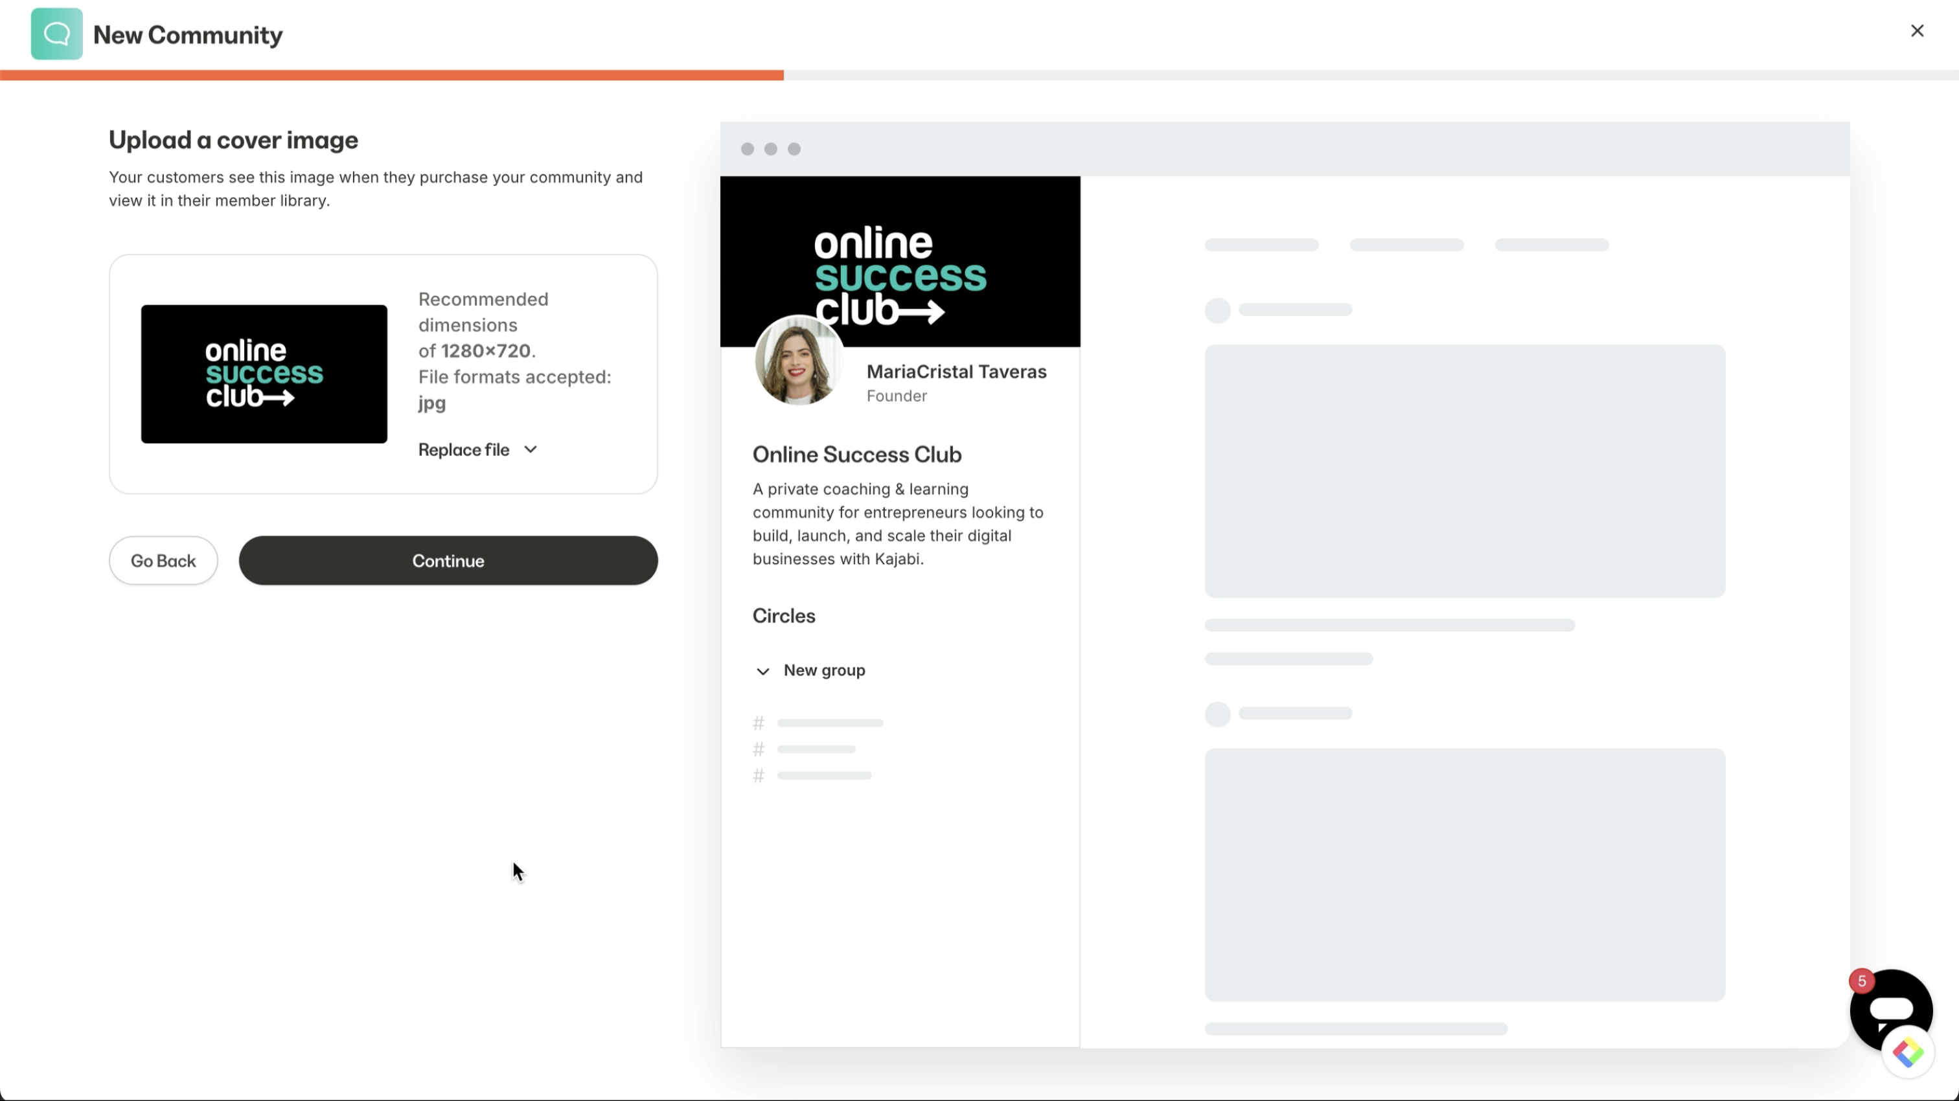Click the colorful diamond extension icon
This screenshot has width=1959, height=1101.
[x=1908, y=1053]
